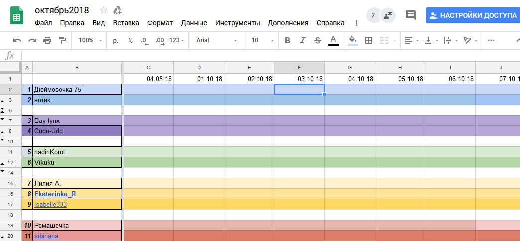
Task: Click the viewers count badge showing 2
Action: (373, 15)
